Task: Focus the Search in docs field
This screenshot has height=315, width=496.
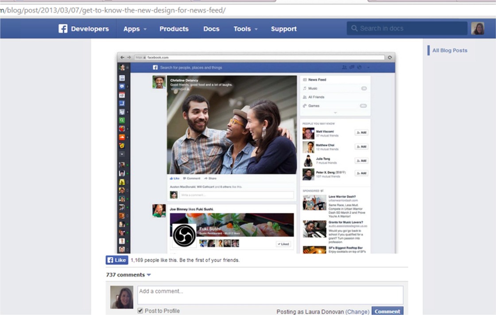Action: coord(407,28)
